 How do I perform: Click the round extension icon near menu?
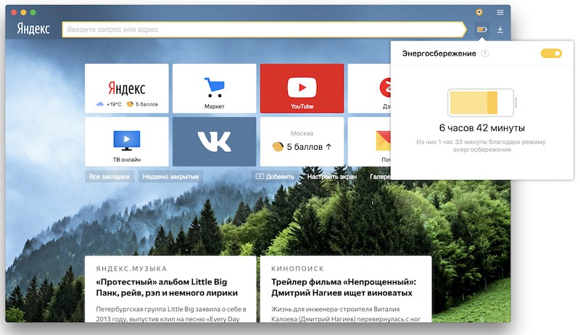pos(479,12)
